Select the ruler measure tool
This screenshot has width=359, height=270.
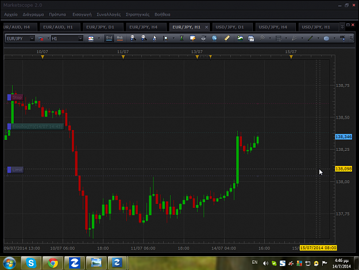(227, 38)
